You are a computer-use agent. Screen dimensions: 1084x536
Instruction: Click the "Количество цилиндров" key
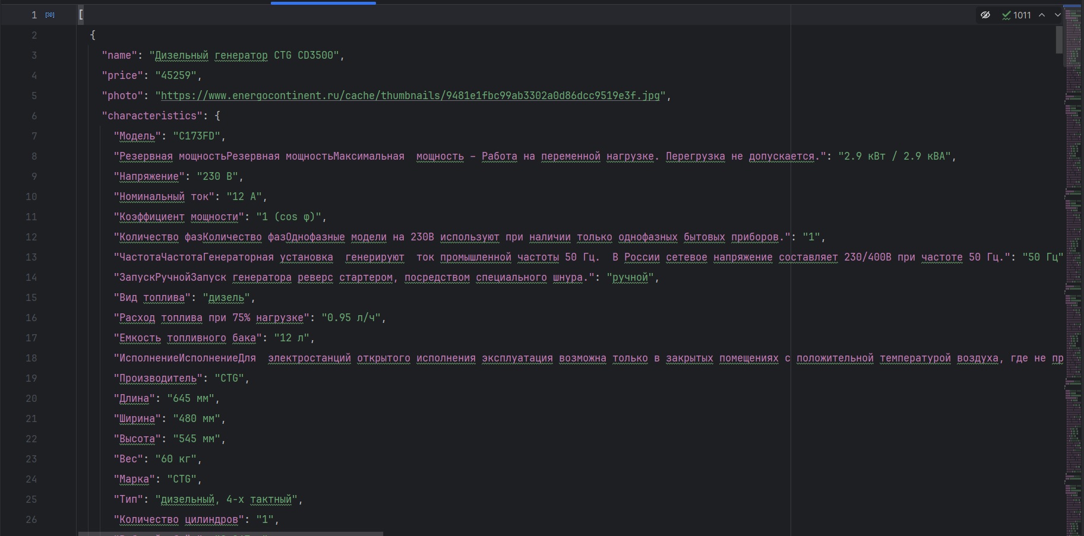(x=179, y=519)
